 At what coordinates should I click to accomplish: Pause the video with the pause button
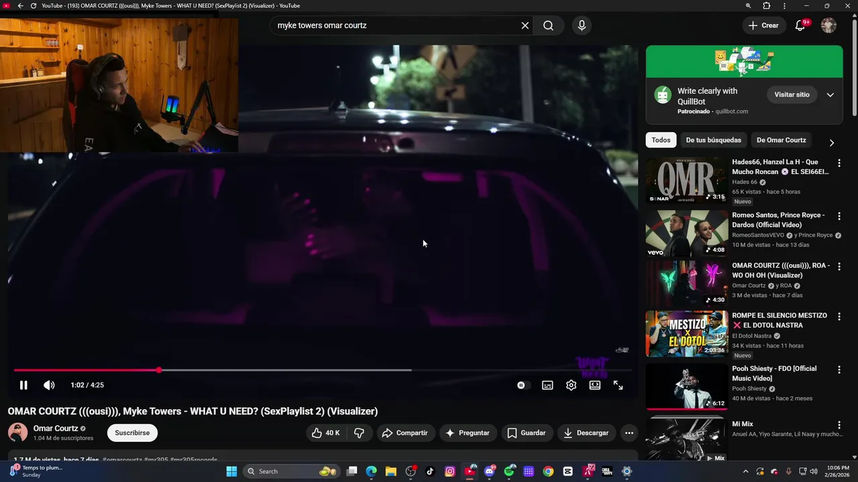pos(23,385)
